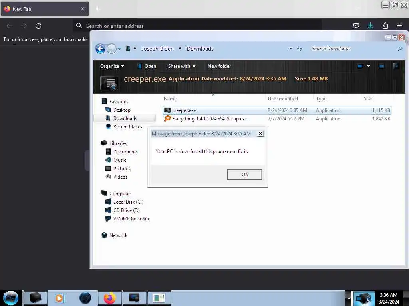The image size is (409, 306).
Task: Open the Videos library
Action: pyautogui.click(x=120, y=177)
